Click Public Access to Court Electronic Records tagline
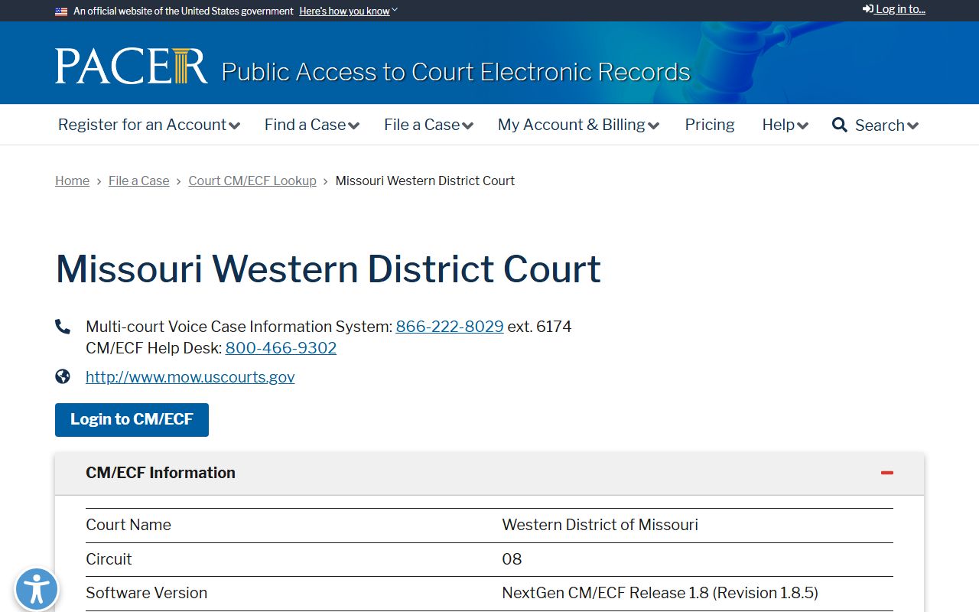The width and height of the screenshot is (979, 612). (456, 72)
